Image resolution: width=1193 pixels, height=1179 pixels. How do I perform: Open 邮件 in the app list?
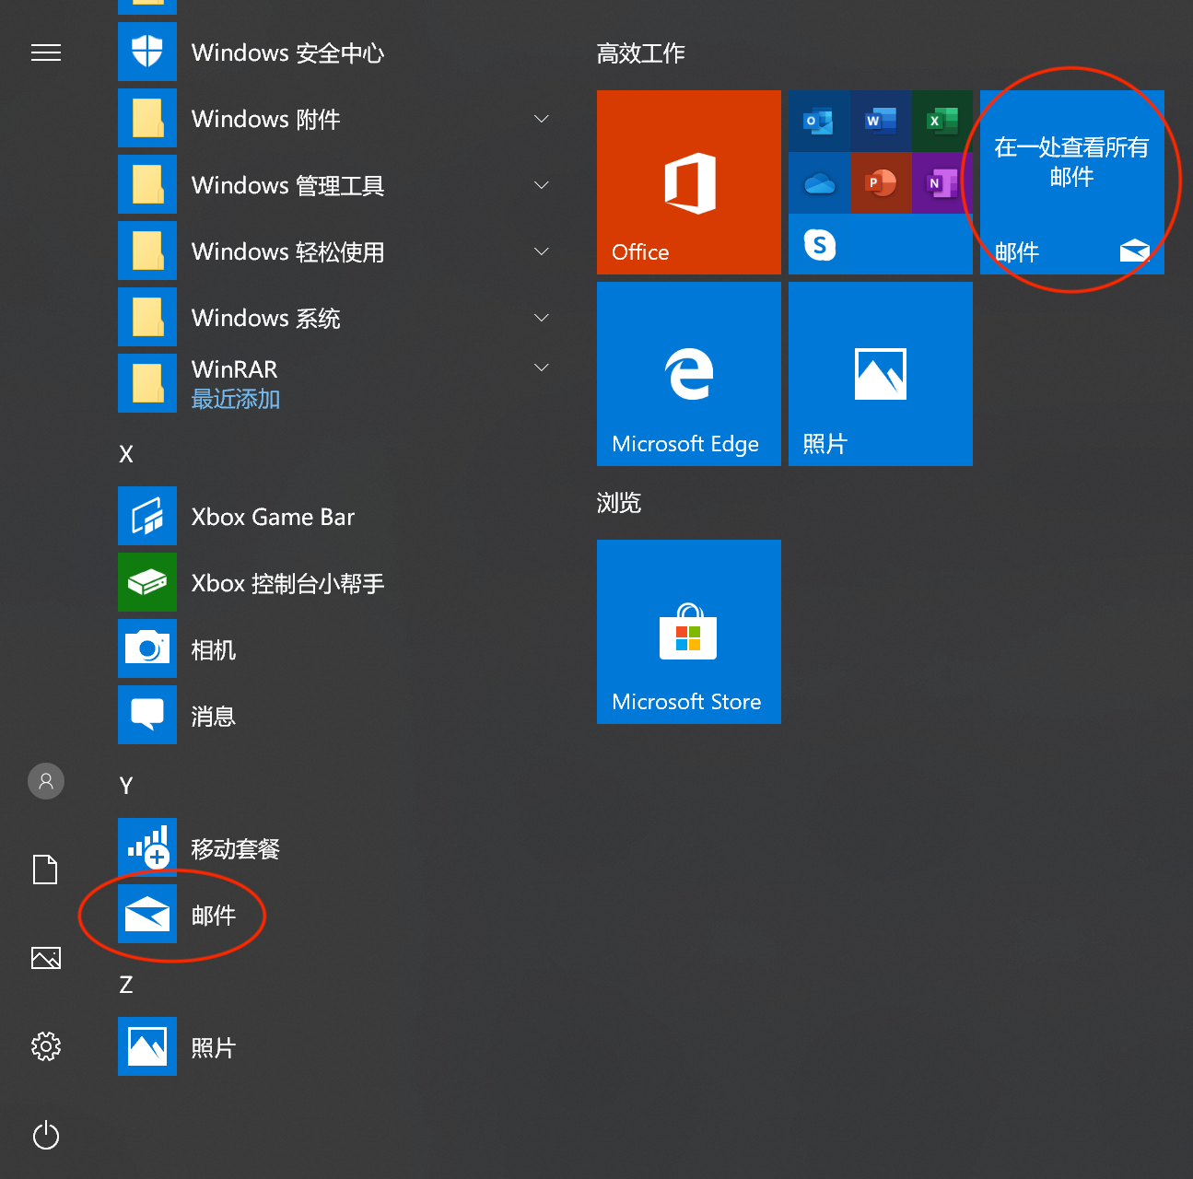click(x=213, y=915)
